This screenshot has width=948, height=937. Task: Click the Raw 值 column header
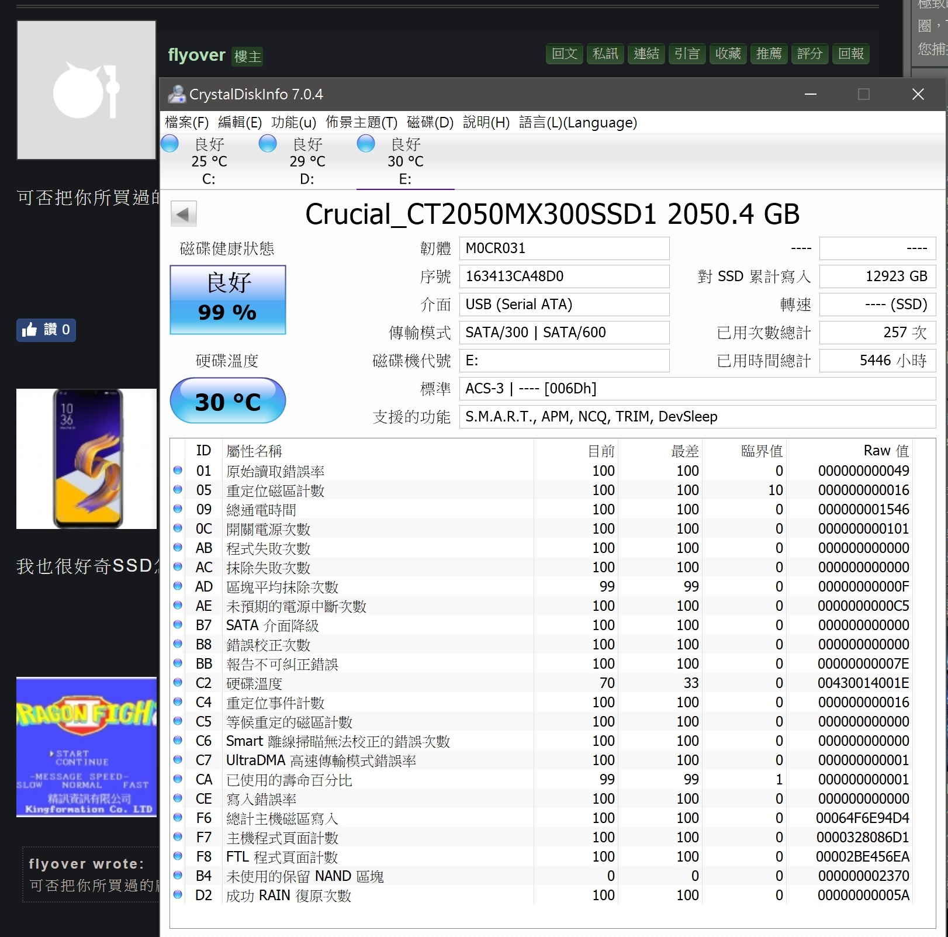[887, 451]
